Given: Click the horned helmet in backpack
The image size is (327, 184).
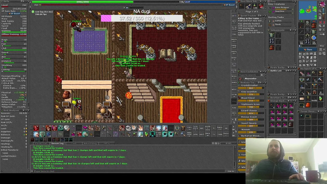Looking at the screenshot, I should pyautogui.click(x=321, y=73).
